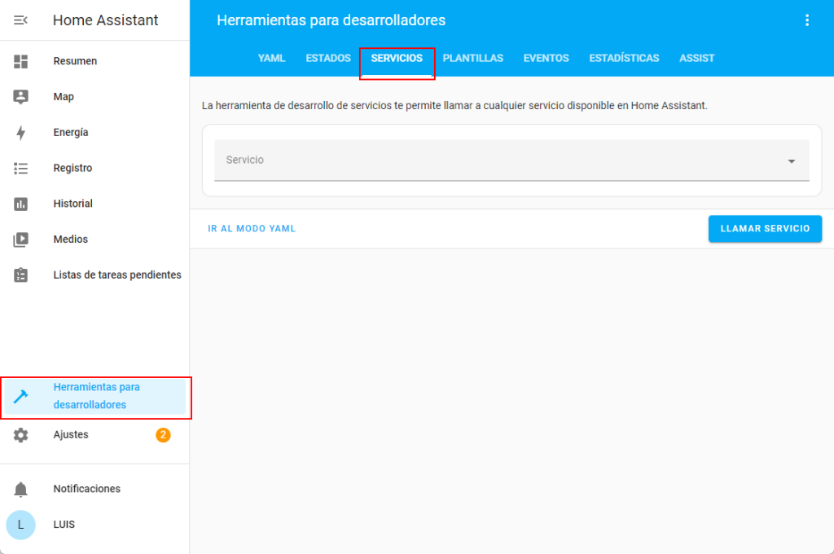Click the Ajustes gear icon
This screenshot has height=554, width=834.
[21, 435]
